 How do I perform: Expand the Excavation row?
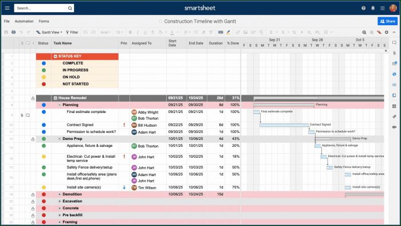pyautogui.click(x=60, y=201)
